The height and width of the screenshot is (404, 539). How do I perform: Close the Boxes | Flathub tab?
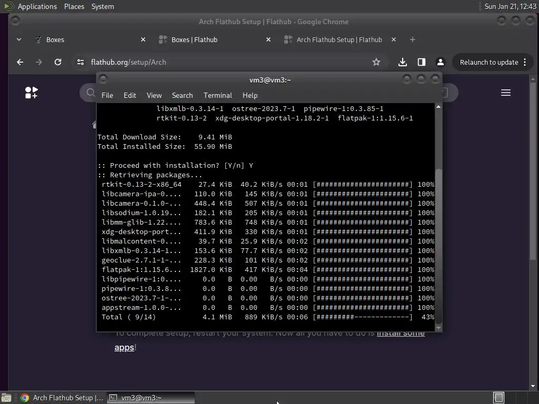(x=268, y=39)
